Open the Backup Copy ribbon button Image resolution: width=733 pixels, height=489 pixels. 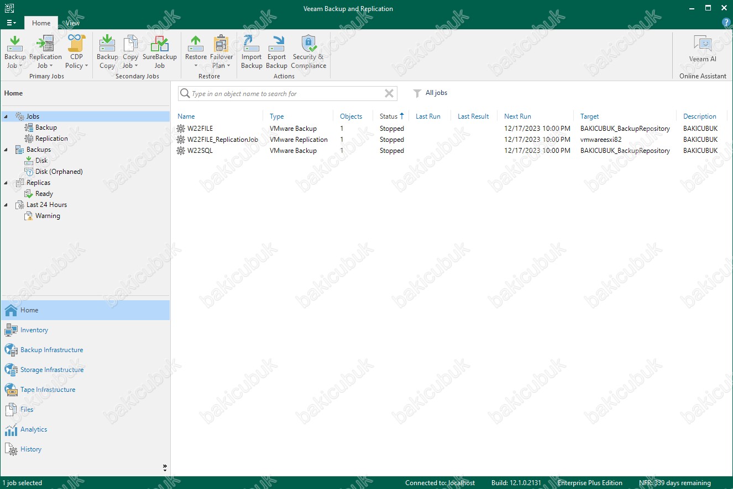[107, 51]
